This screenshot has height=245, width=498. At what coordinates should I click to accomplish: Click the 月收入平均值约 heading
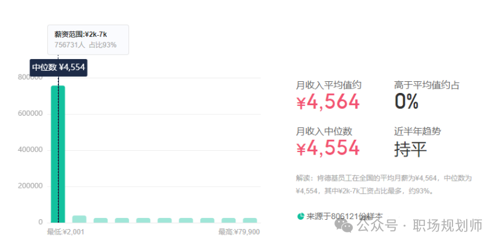pos(329,85)
